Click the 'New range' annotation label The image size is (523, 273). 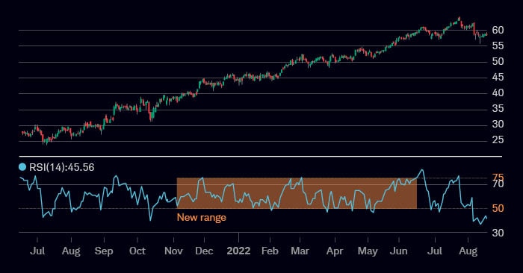pyautogui.click(x=202, y=217)
